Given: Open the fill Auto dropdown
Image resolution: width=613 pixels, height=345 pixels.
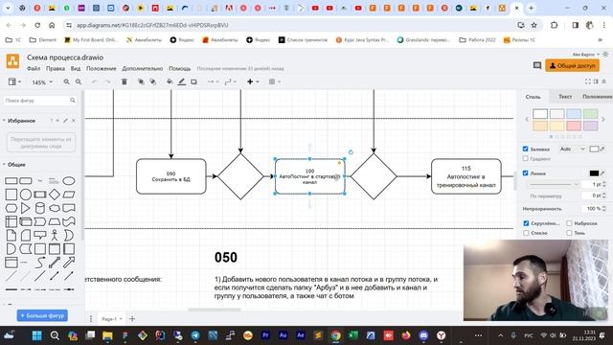Looking at the screenshot, I should click(x=572, y=149).
